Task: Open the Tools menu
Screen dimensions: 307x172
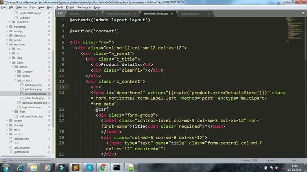Action: click(59, 7)
